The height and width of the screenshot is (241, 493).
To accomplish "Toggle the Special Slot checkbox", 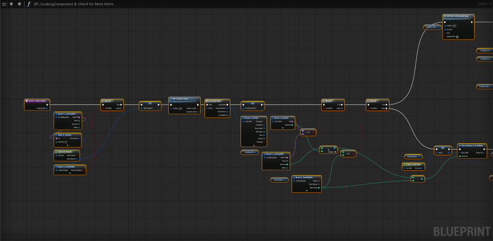I will [457, 37].
